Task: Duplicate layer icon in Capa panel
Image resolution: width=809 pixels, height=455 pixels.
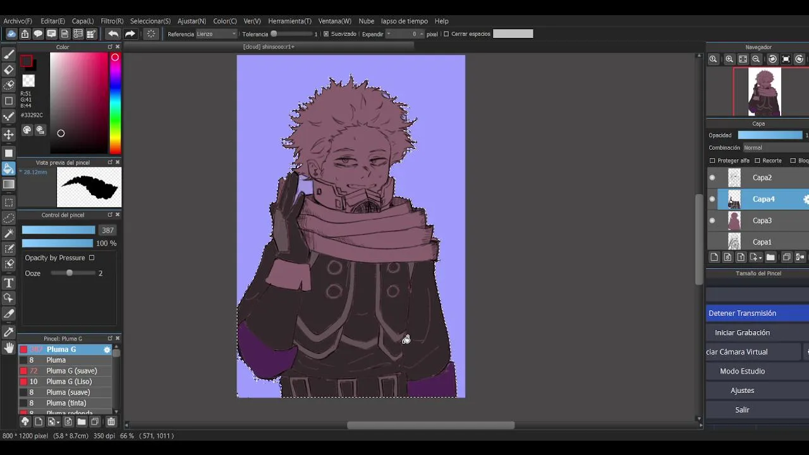Action: [787, 257]
